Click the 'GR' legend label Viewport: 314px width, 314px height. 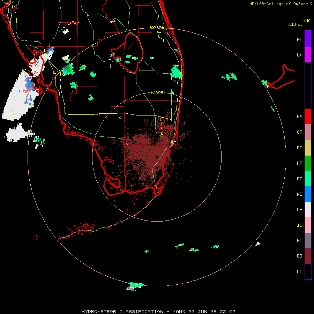tap(299, 132)
